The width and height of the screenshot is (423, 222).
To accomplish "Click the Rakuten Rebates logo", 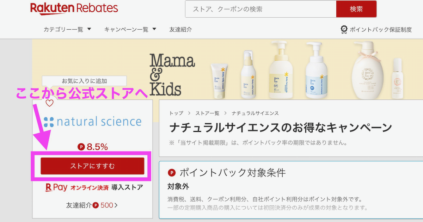I will point(74,8).
